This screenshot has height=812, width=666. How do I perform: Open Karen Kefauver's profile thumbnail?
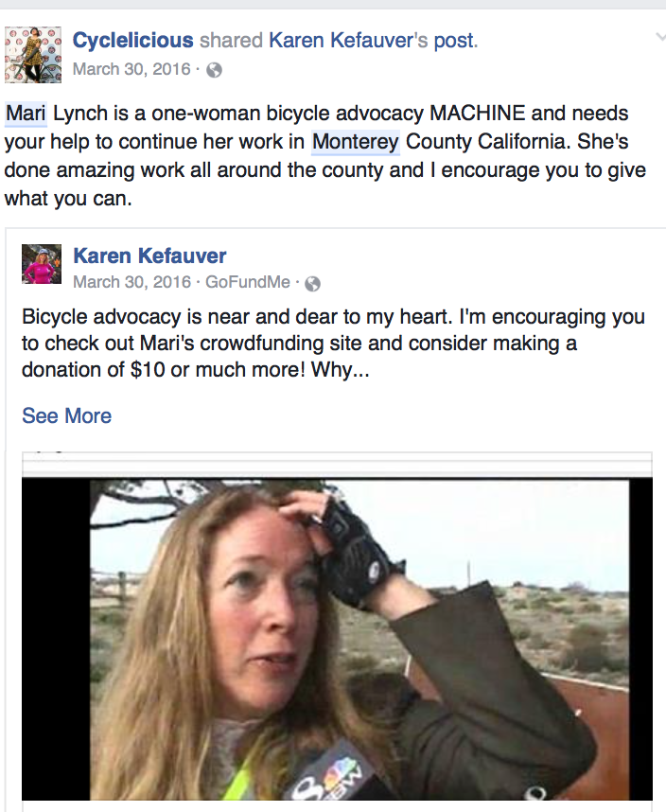coord(42,264)
